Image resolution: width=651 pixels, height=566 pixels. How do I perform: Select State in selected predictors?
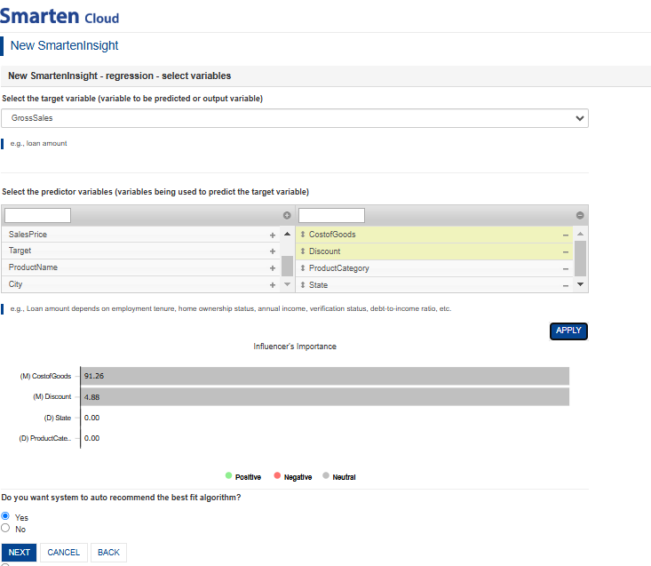coord(434,285)
